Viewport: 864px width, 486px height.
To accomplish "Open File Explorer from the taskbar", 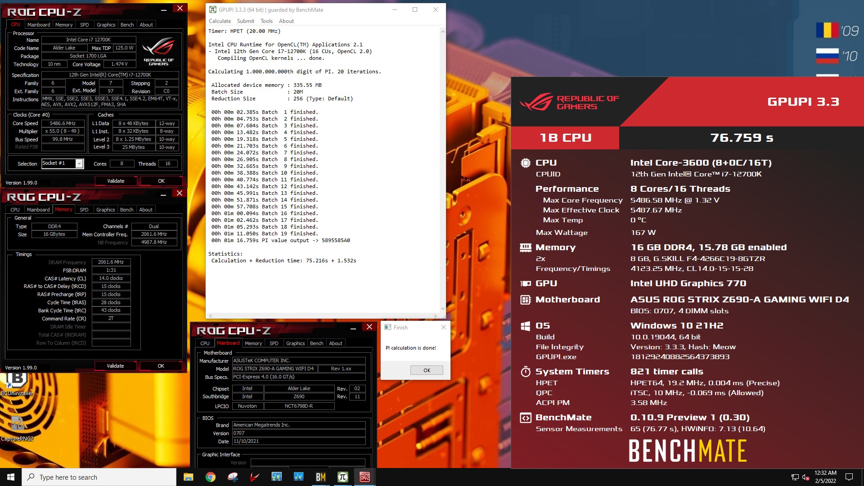I will tap(188, 477).
